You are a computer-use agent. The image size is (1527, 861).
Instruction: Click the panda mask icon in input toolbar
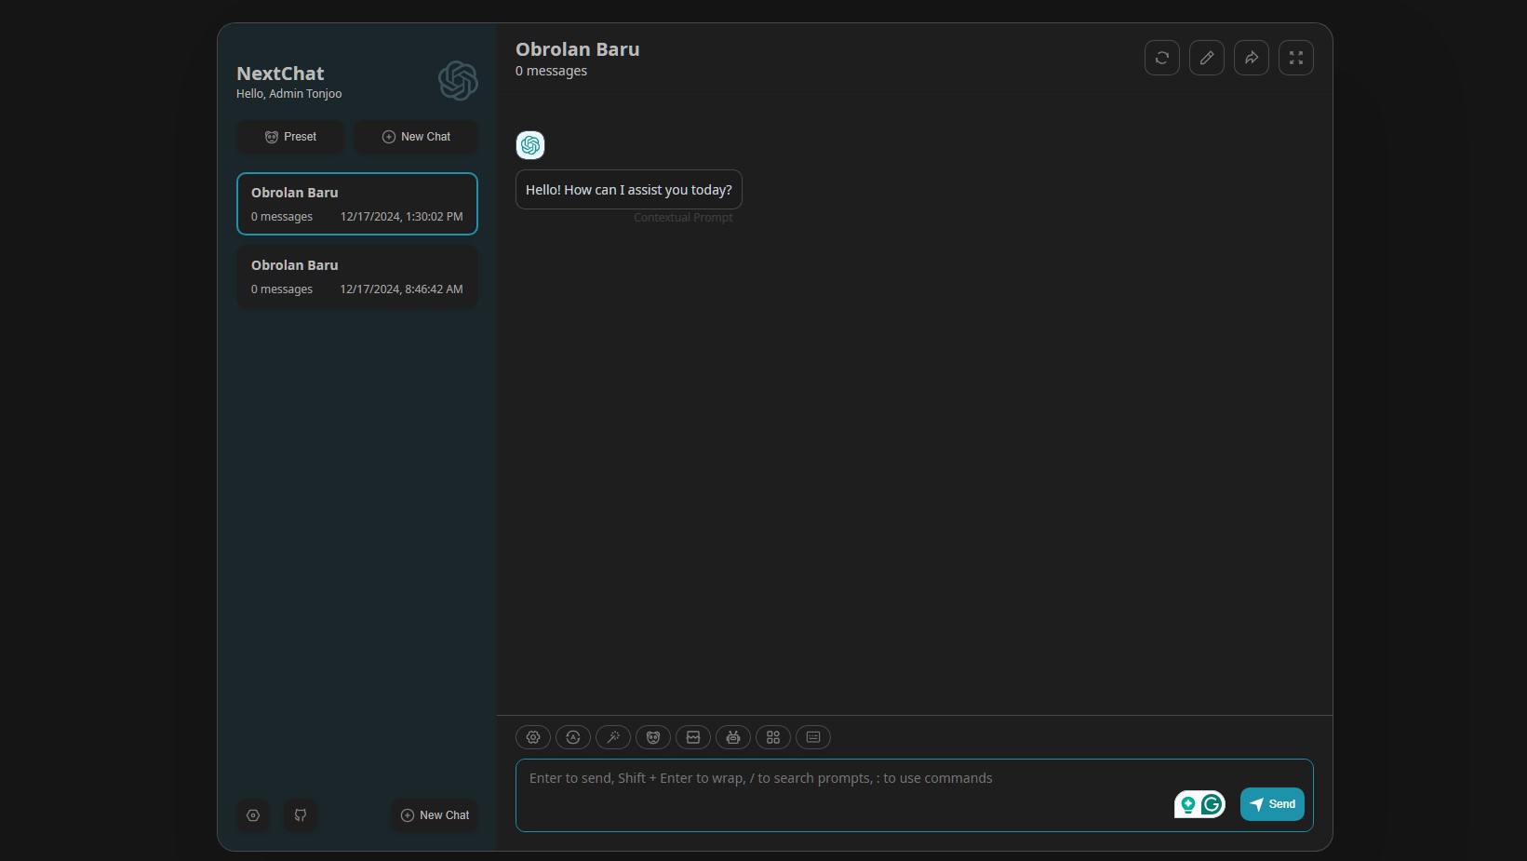tap(653, 737)
